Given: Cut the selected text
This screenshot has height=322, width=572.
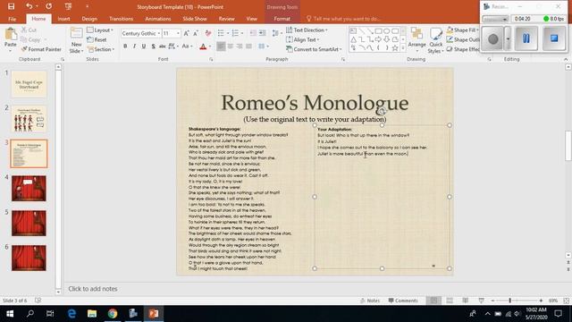Looking at the screenshot, I should pyautogui.click(x=29, y=30).
